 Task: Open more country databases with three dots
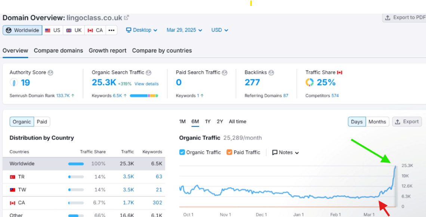[x=111, y=30]
